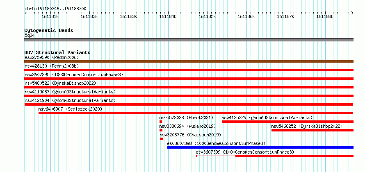Click the red nsv6406907 variant bar
The height and width of the screenshot is (172, 365).
(196, 113)
